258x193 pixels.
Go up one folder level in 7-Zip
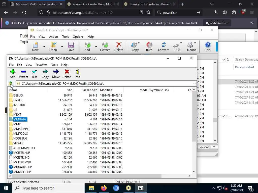pyautogui.click(x=11, y=83)
